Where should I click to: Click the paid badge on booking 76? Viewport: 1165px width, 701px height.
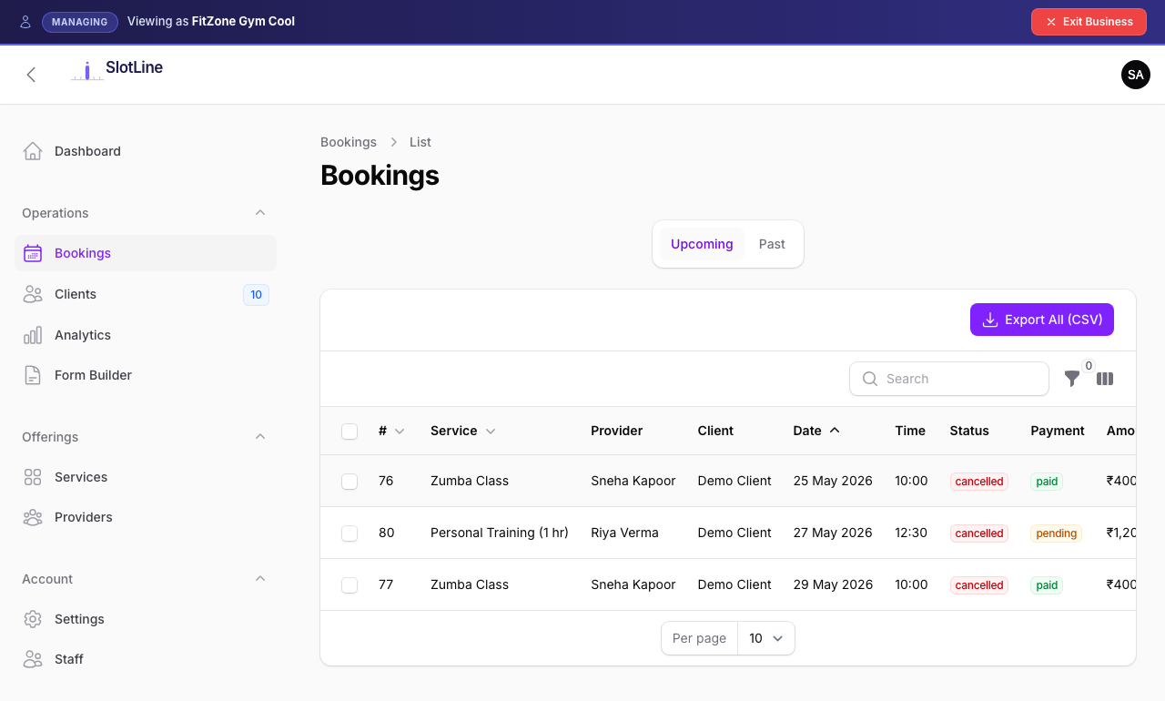tap(1047, 482)
